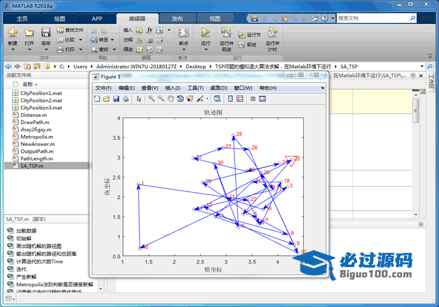
Task: Click the Name (名称) column header
Action: (28, 84)
